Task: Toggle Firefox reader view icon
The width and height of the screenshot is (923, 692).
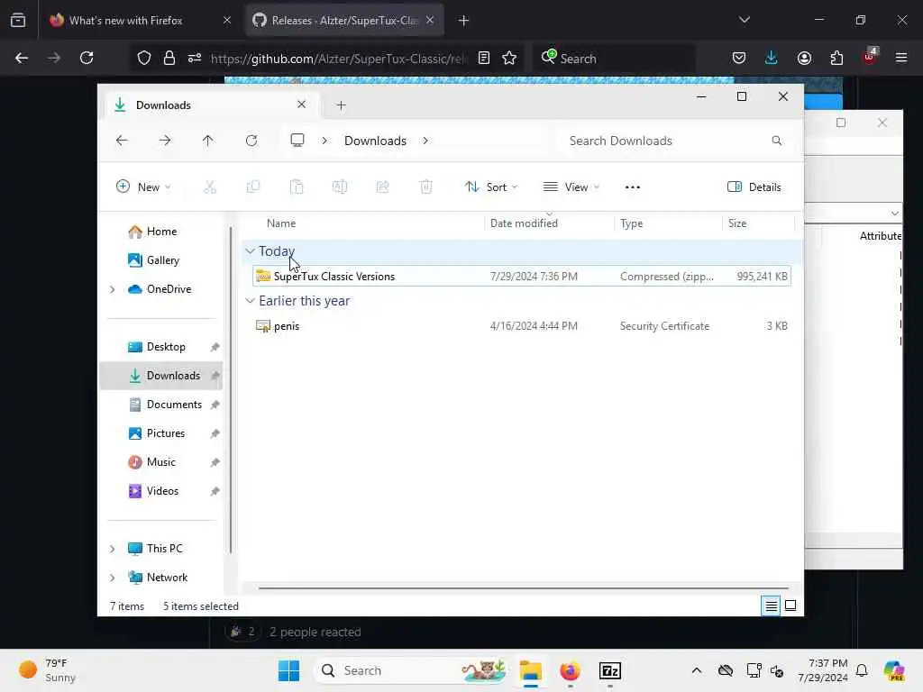Action: (x=484, y=58)
